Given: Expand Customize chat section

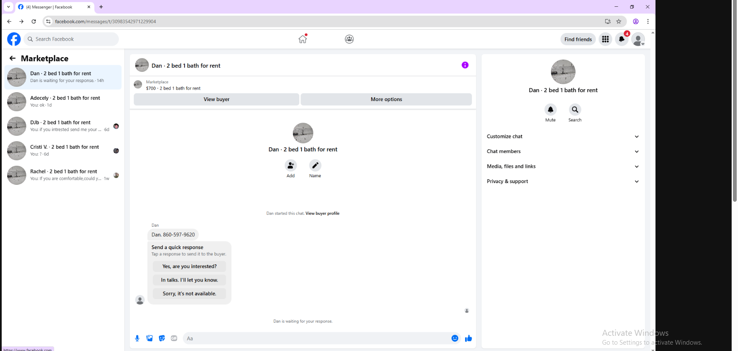Looking at the screenshot, I should [x=563, y=137].
